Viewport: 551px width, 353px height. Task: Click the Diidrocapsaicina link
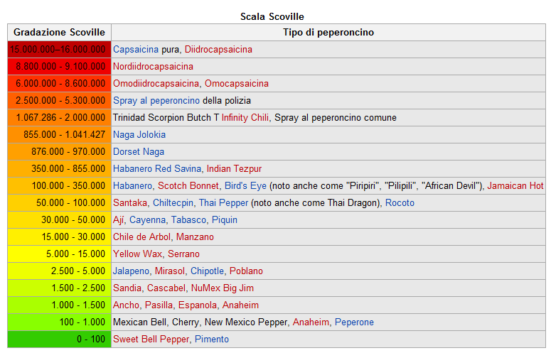[x=218, y=50]
